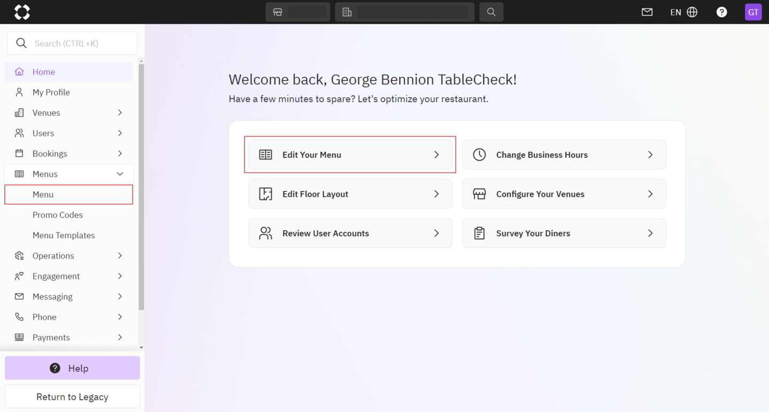Click the My Profile person icon
The image size is (769, 412).
(x=19, y=92)
